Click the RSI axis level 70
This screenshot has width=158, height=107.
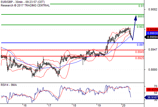[156, 86]
